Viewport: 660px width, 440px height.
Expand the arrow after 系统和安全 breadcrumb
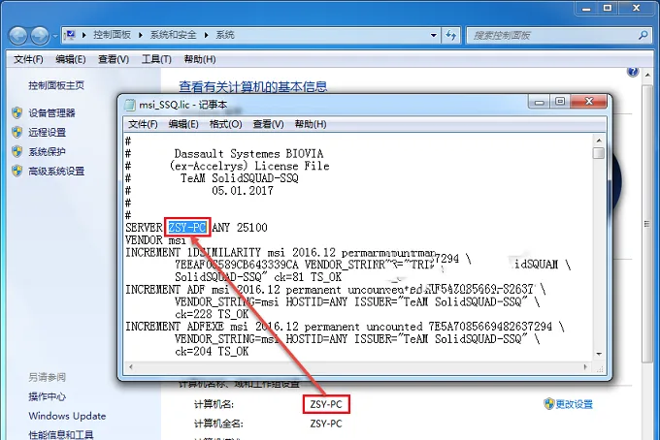206,35
